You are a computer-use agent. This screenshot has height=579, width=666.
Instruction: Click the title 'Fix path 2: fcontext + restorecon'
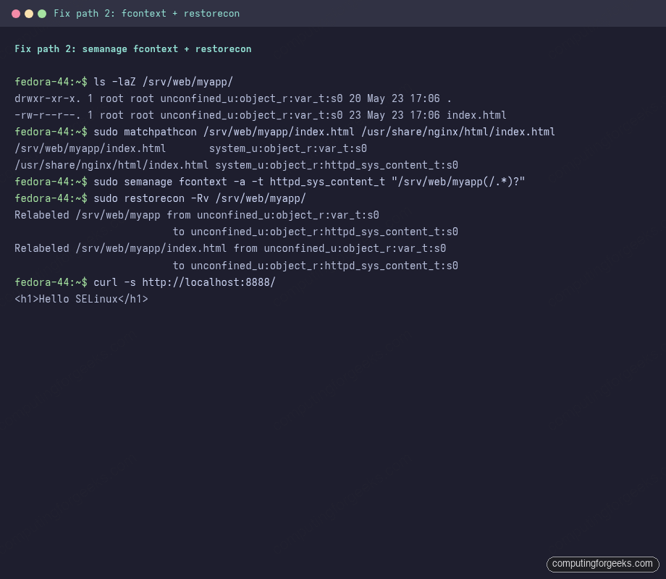click(146, 14)
